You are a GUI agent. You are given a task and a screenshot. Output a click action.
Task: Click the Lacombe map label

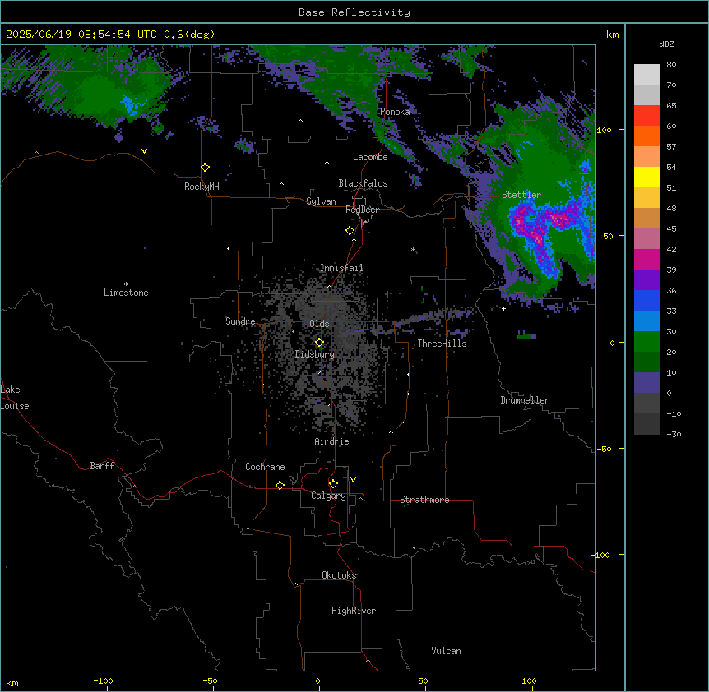(370, 157)
